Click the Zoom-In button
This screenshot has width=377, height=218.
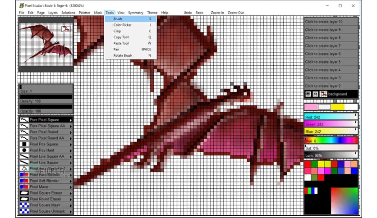point(217,13)
